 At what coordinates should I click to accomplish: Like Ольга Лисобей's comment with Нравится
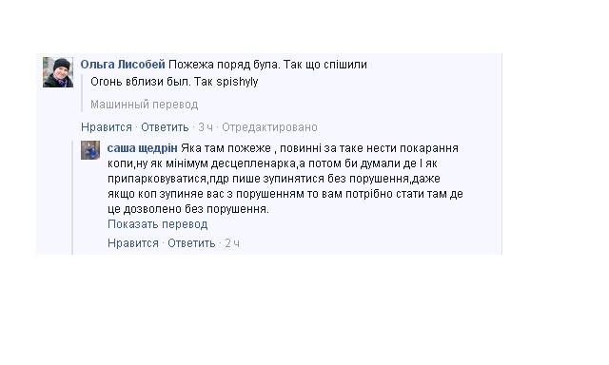pyautogui.click(x=107, y=127)
